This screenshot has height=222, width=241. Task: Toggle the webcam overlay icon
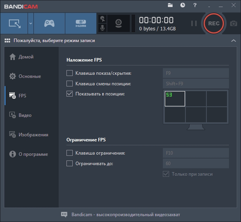point(119,23)
